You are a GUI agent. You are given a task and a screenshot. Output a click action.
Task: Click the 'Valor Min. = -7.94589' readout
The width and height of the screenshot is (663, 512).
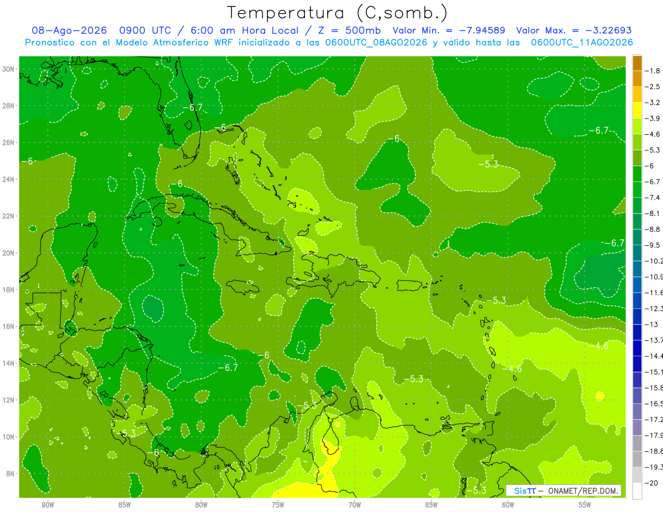point(449,30)
